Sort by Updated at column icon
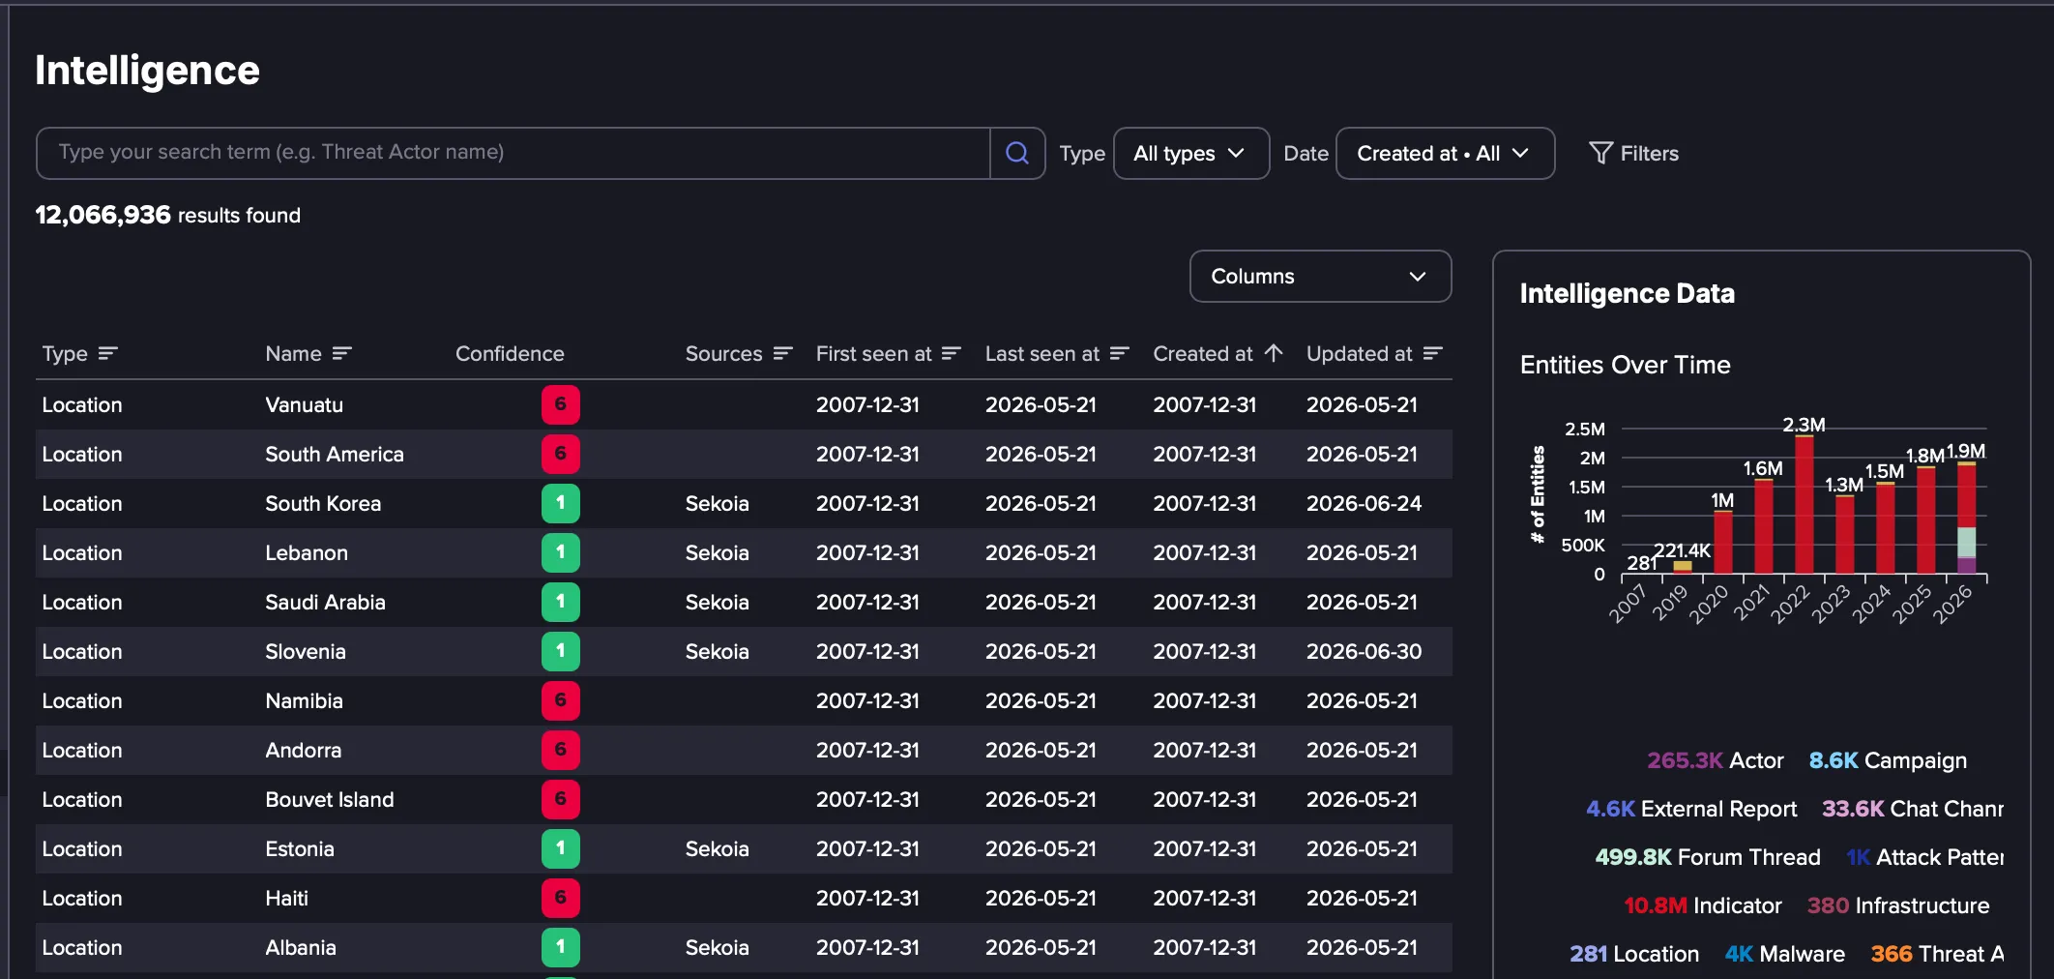The height and width of the screenshot is (979, 2054). click(x=1432, y=354)
